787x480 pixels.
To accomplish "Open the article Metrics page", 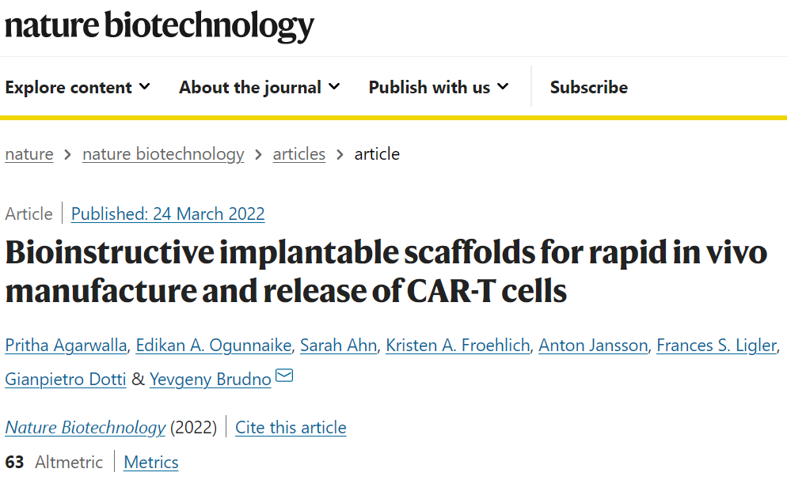I will click(x=151, y=463).
